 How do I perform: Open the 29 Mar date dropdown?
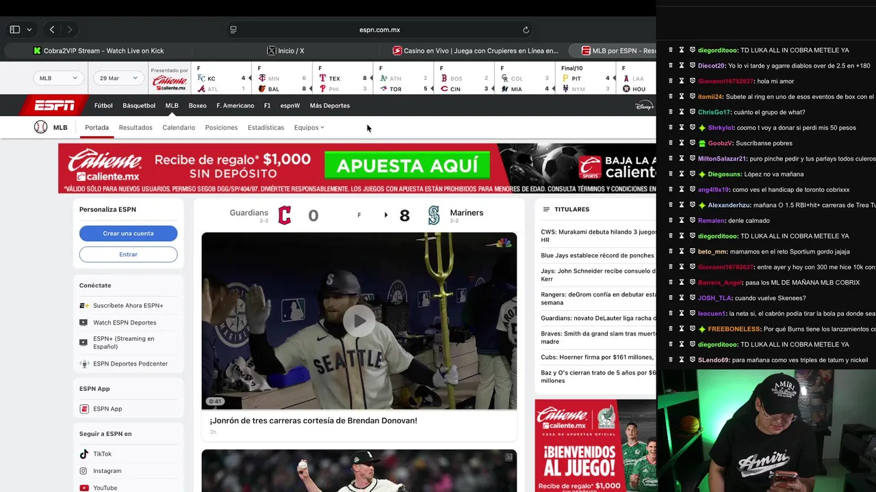tap(119, 78)
